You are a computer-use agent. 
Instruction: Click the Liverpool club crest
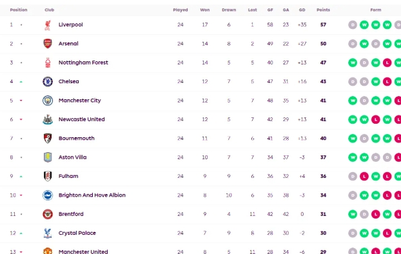coord(48,24)
